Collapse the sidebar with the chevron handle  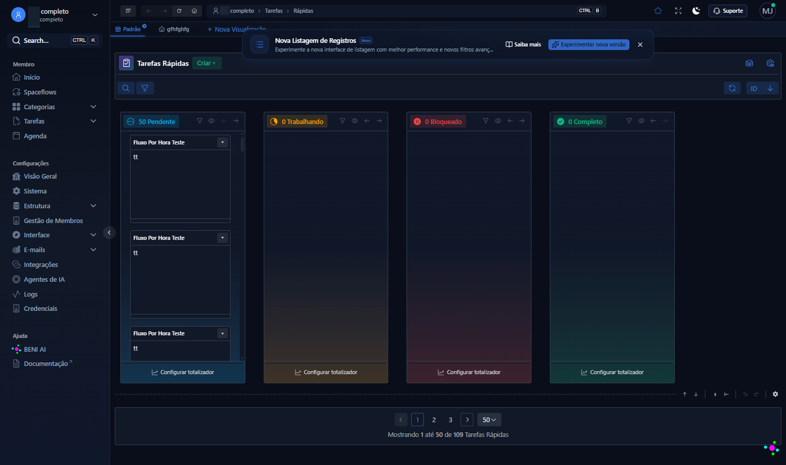point(109,233)
